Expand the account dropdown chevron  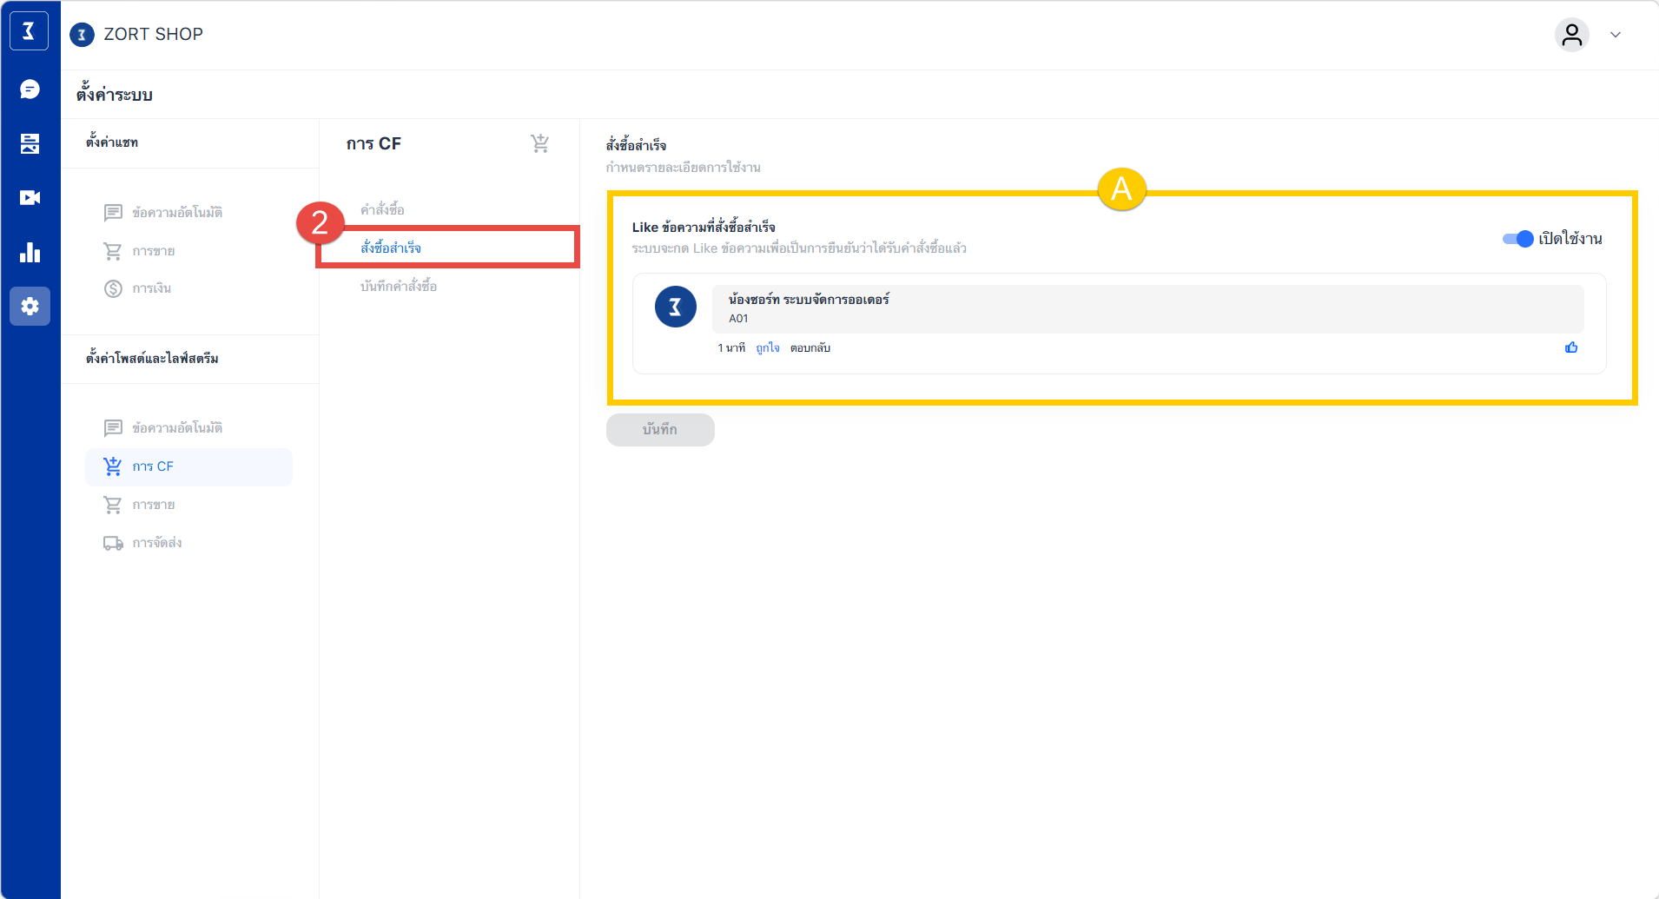point(1616,35)
